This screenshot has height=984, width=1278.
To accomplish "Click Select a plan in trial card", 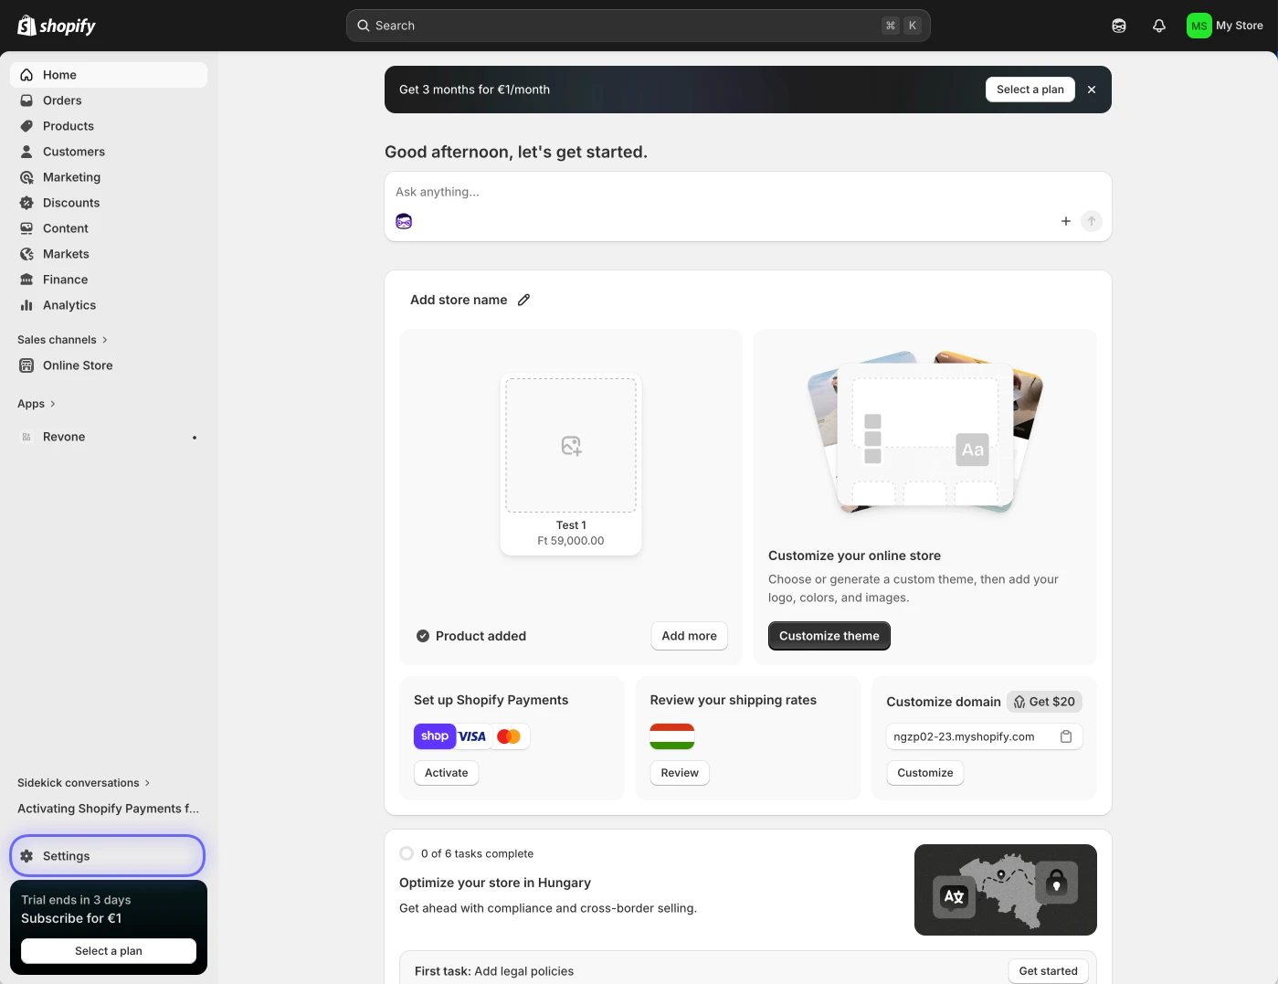I will [109, 951].
